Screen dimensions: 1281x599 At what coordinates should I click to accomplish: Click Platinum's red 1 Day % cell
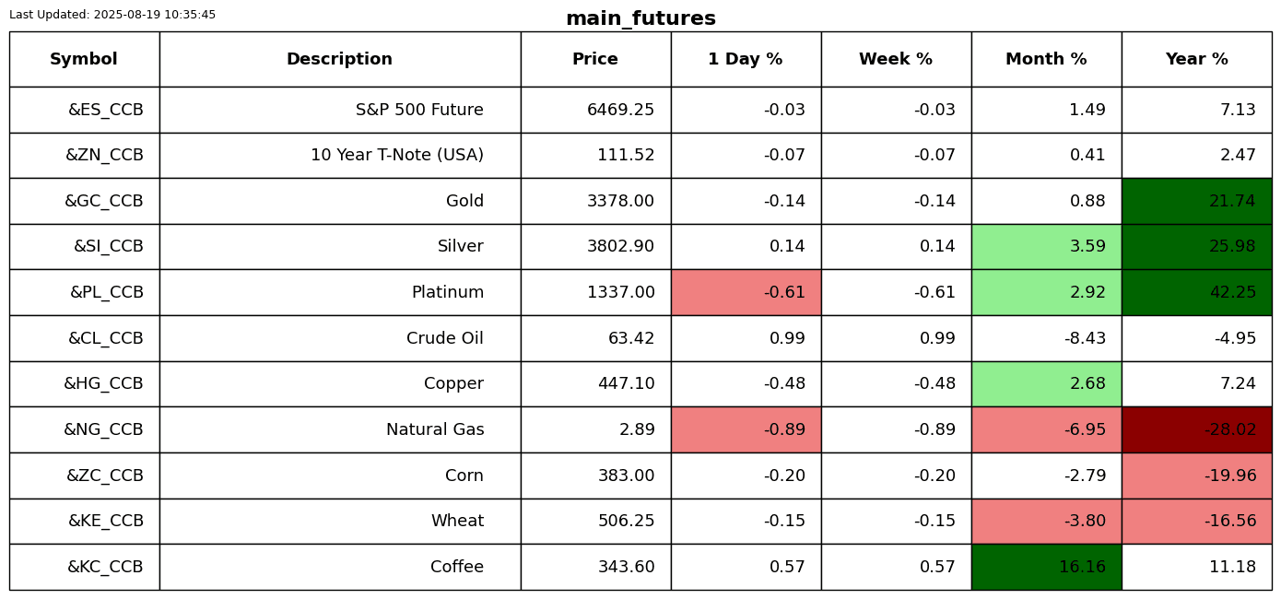click(x=746, y=293)
